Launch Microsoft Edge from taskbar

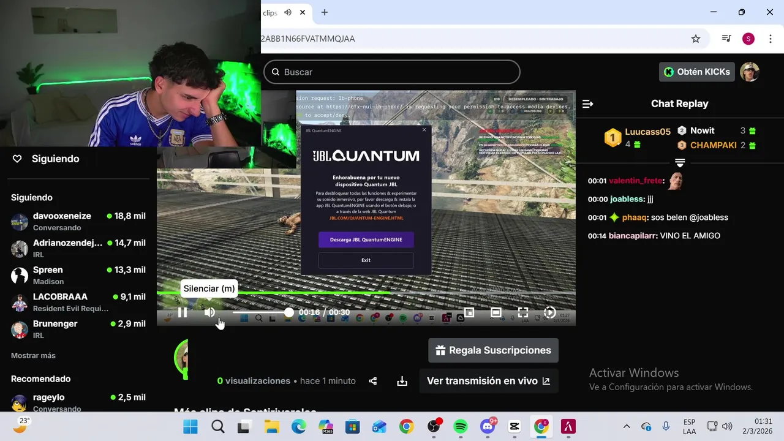pos(298,426)
